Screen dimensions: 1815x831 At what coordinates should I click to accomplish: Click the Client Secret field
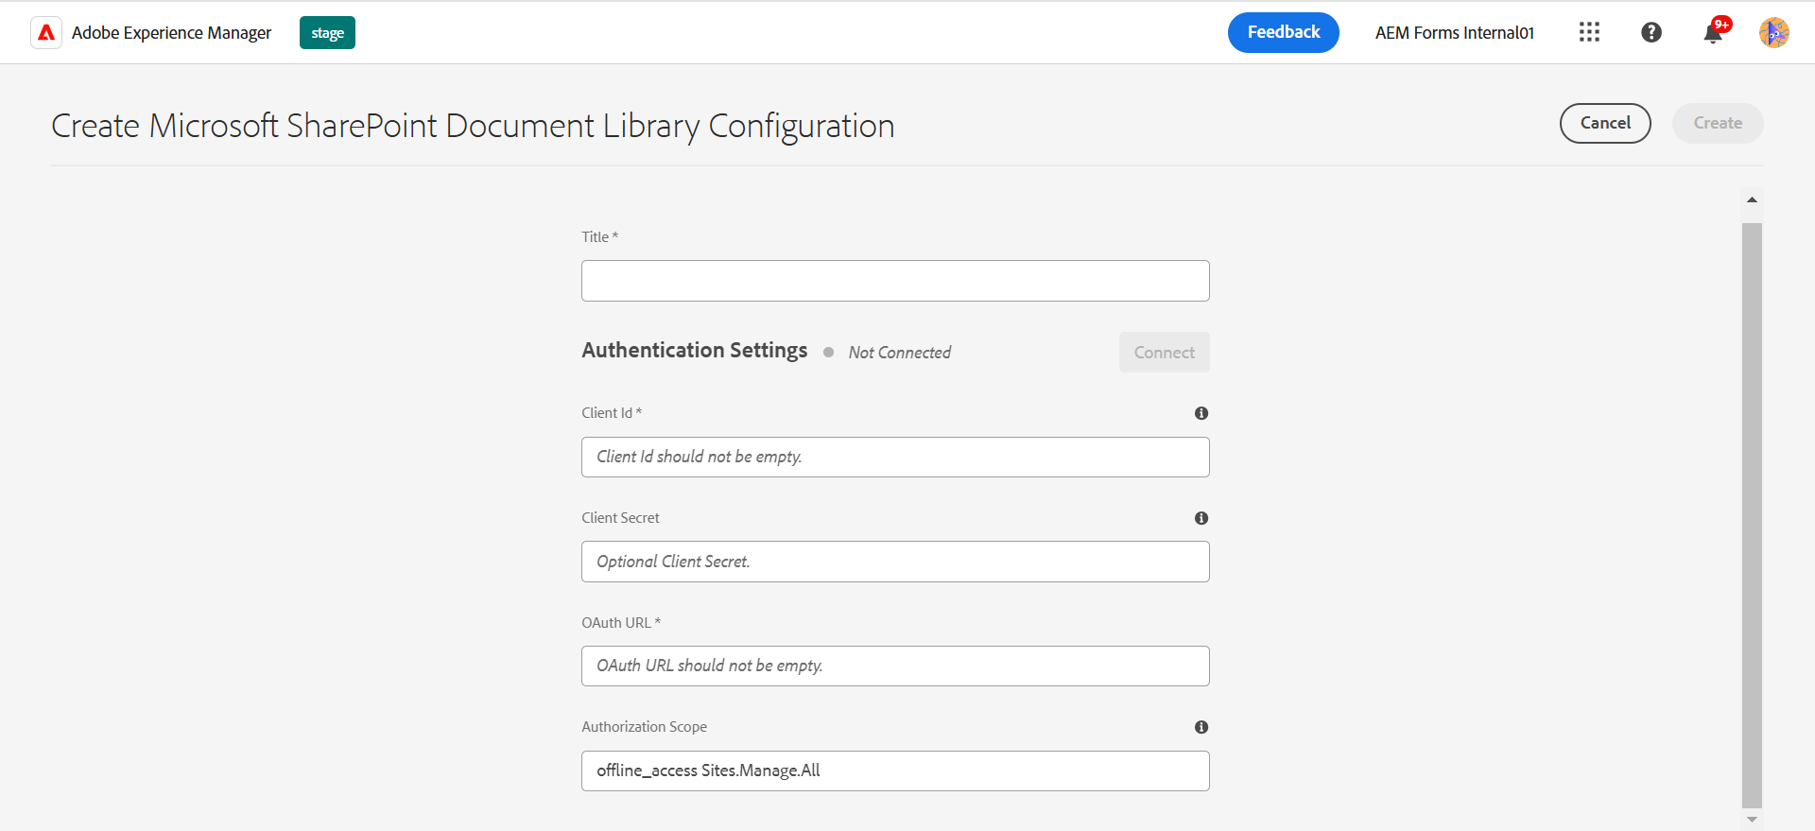(x=895, y=562)
